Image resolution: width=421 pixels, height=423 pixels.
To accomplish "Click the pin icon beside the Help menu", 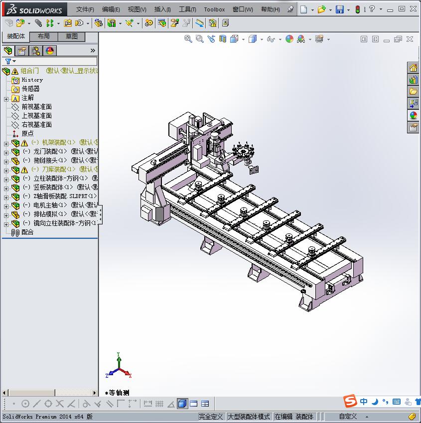I will 290,9.
